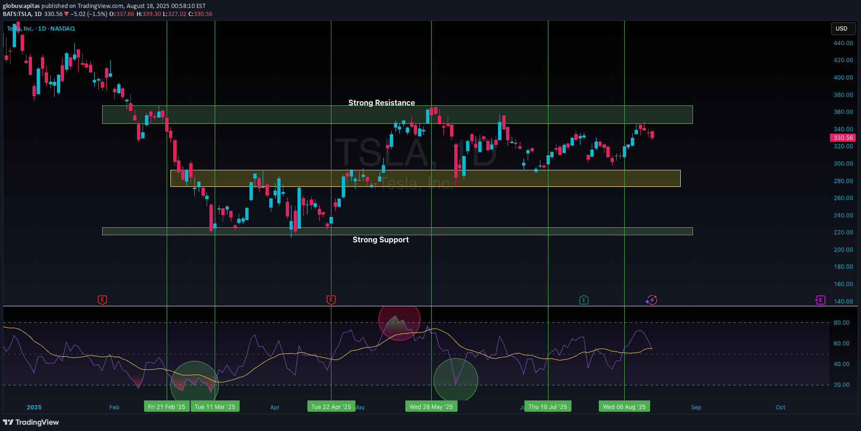Click the green earnings E marker in July
This screenshot has width=861, height=431.
[x=584, y=300]
